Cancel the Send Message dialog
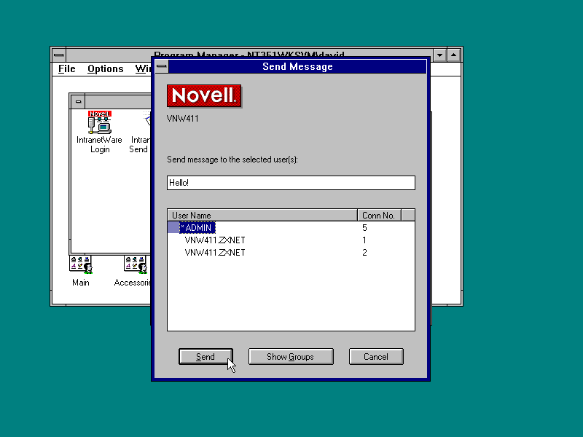The image size is (583, 437). tap(376, 357)
